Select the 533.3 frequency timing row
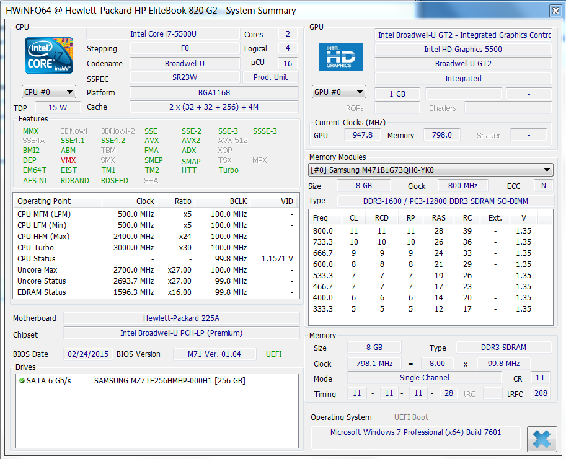566x459 pixels. [431, 276]
